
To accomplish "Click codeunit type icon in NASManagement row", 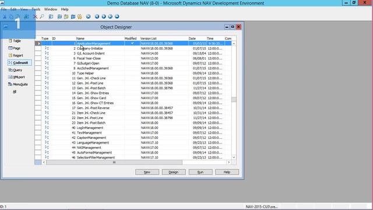I will click(x=47, y=148).
